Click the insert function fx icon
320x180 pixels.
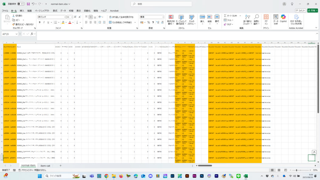[32, 34]
